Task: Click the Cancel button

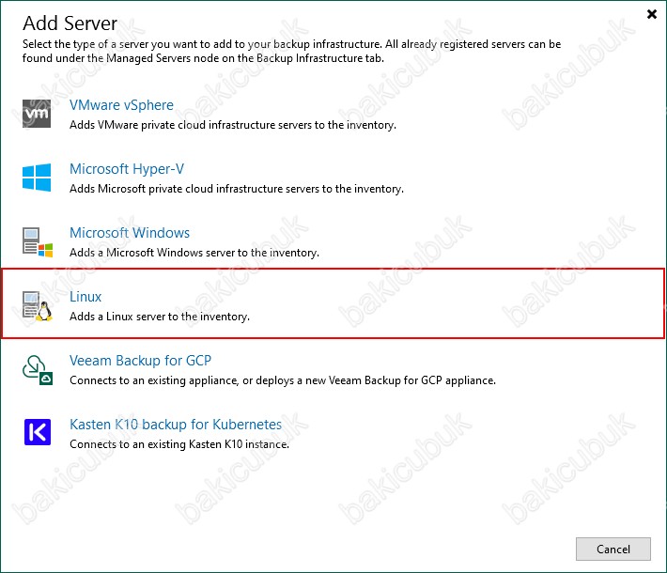Action: pos(613,549)
